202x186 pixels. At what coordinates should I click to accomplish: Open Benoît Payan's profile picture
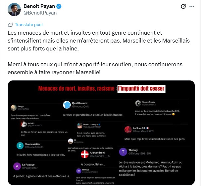(13, 10)
